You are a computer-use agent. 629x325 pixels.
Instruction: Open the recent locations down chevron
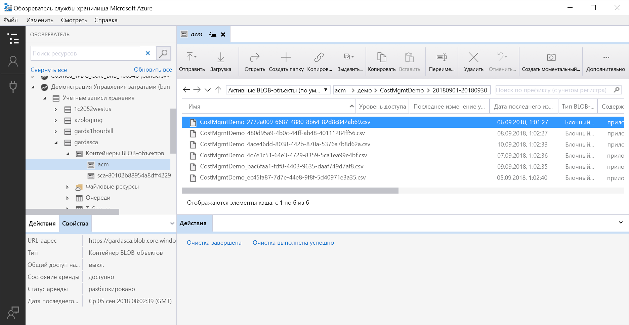point(208,90)
